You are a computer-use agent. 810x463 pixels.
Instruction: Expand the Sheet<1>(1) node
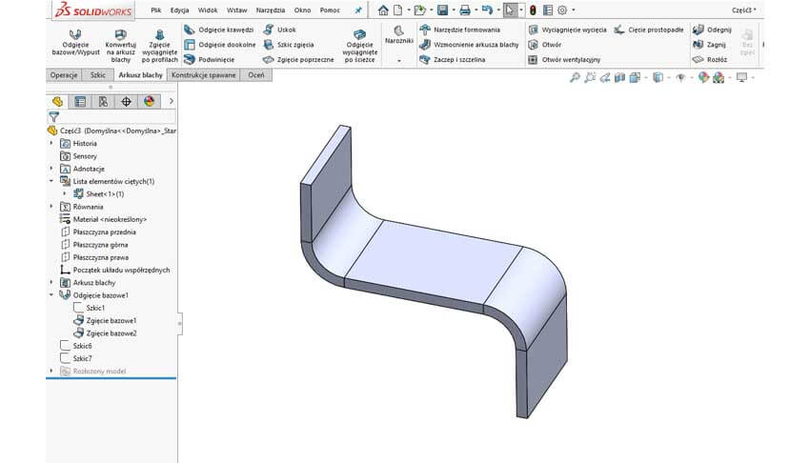[x=65, y=194]
